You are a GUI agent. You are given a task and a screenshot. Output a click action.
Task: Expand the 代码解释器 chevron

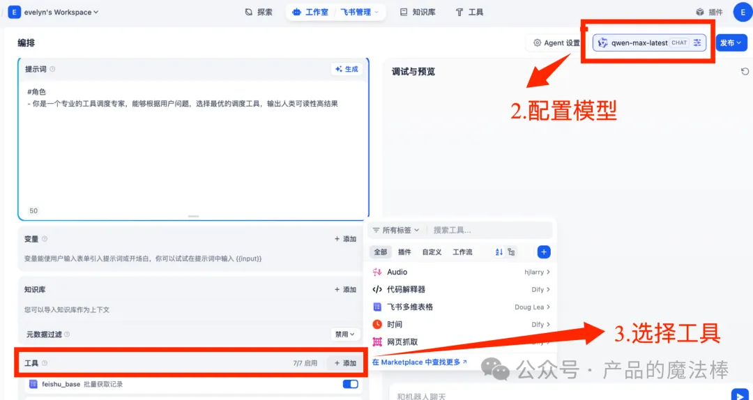pyautogui.click(x=548, y=290)
